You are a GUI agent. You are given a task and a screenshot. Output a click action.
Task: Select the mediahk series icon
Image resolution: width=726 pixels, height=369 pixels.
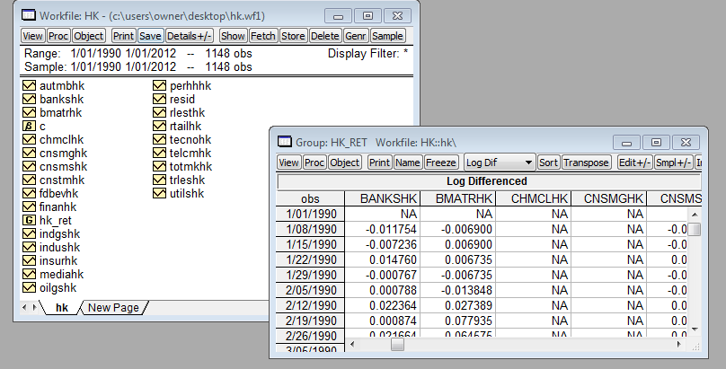click(29, 274)
